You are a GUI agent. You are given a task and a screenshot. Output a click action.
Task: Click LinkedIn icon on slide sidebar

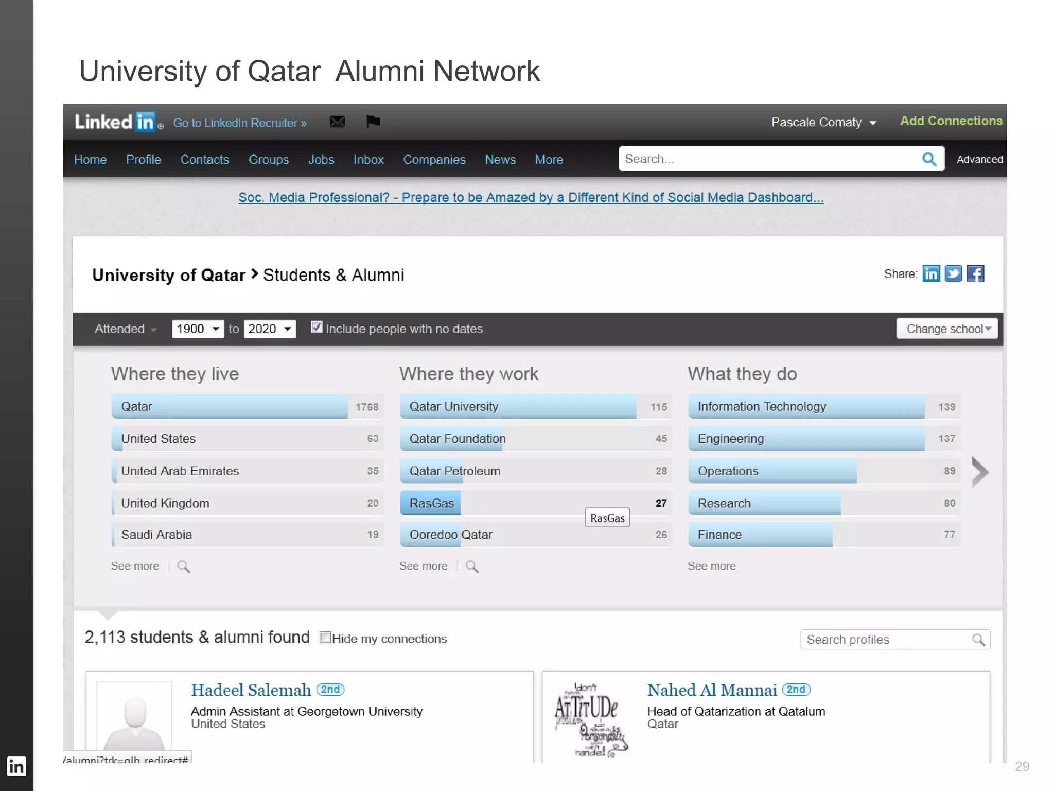(x=16, y=766)
